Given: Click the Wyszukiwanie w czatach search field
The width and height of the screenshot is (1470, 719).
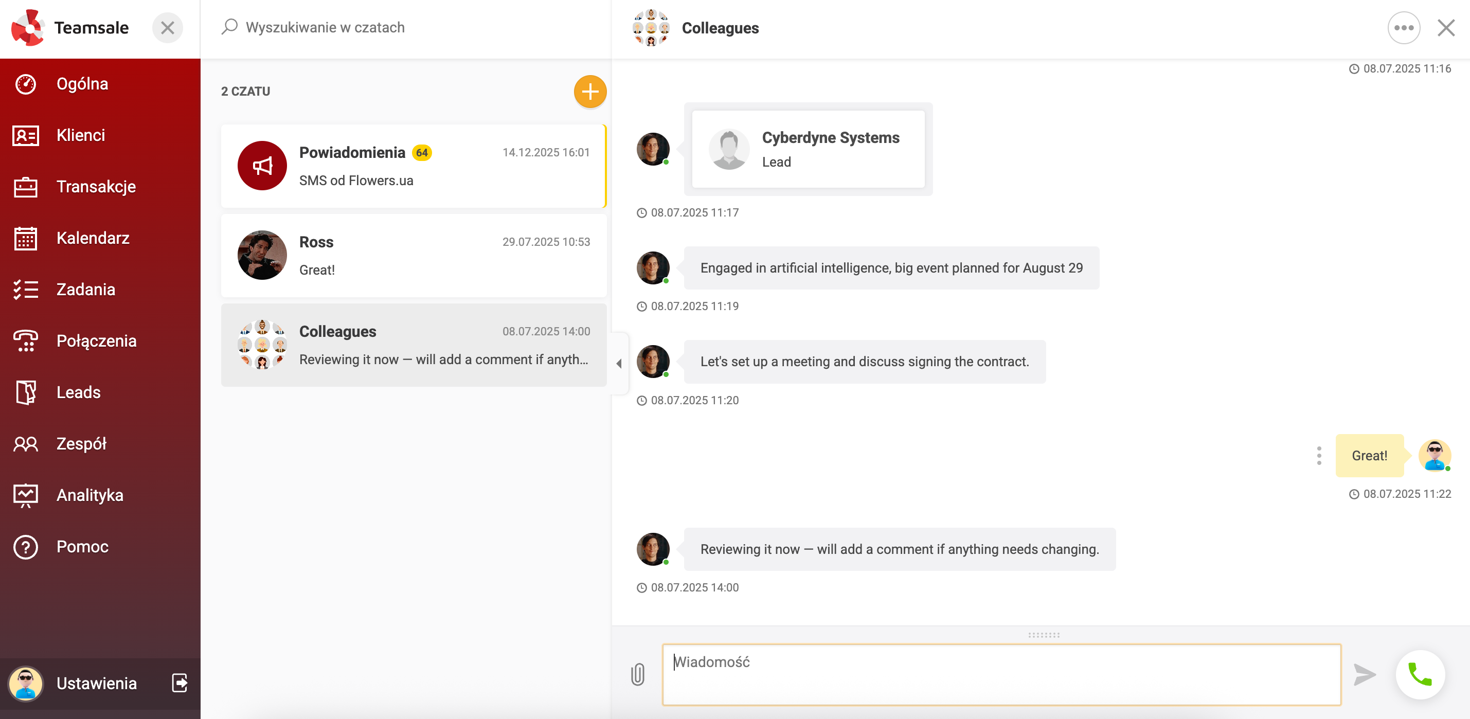Looking at the screenshot, I should (400, 27).
